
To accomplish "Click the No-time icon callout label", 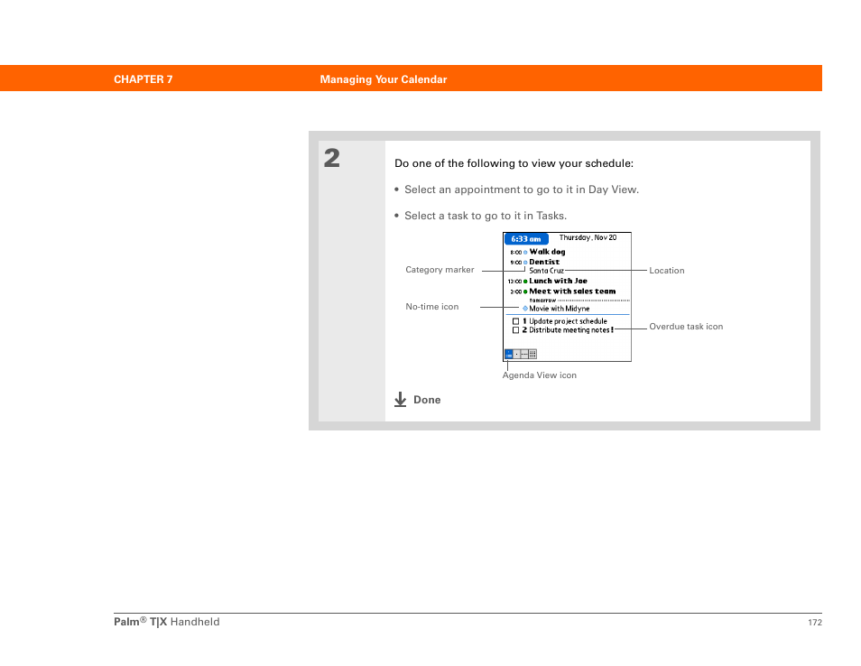I will click(x=431, y=306).
